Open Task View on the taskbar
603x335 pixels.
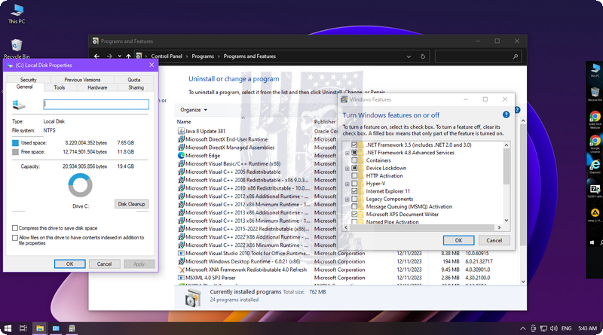coord(23,328)
